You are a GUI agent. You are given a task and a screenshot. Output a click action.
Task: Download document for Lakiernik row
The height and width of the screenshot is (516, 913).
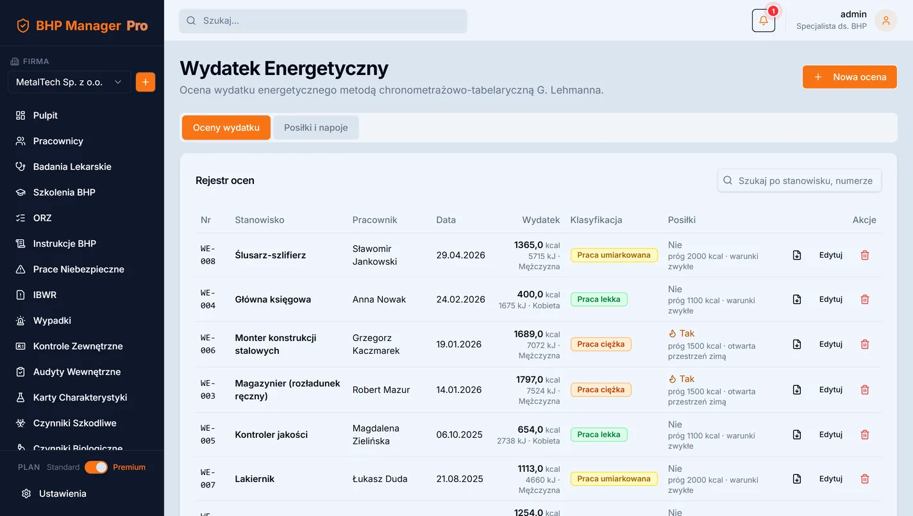797,479
